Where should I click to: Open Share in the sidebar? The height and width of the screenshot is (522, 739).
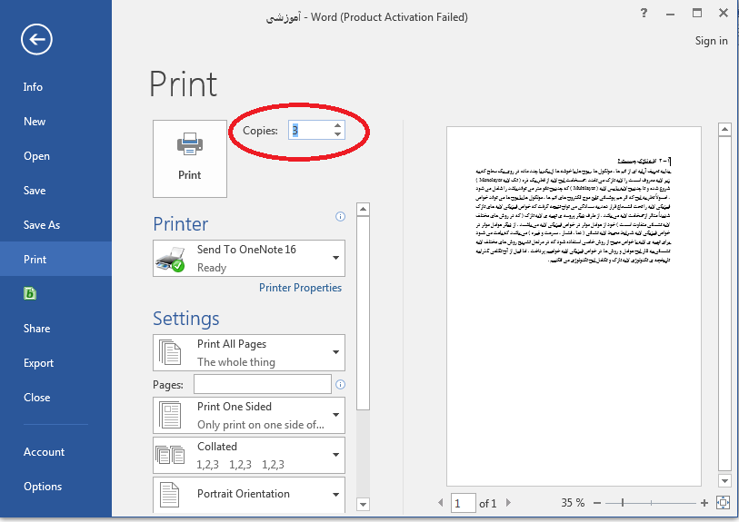pyautogui.click(x=36, y=329)
